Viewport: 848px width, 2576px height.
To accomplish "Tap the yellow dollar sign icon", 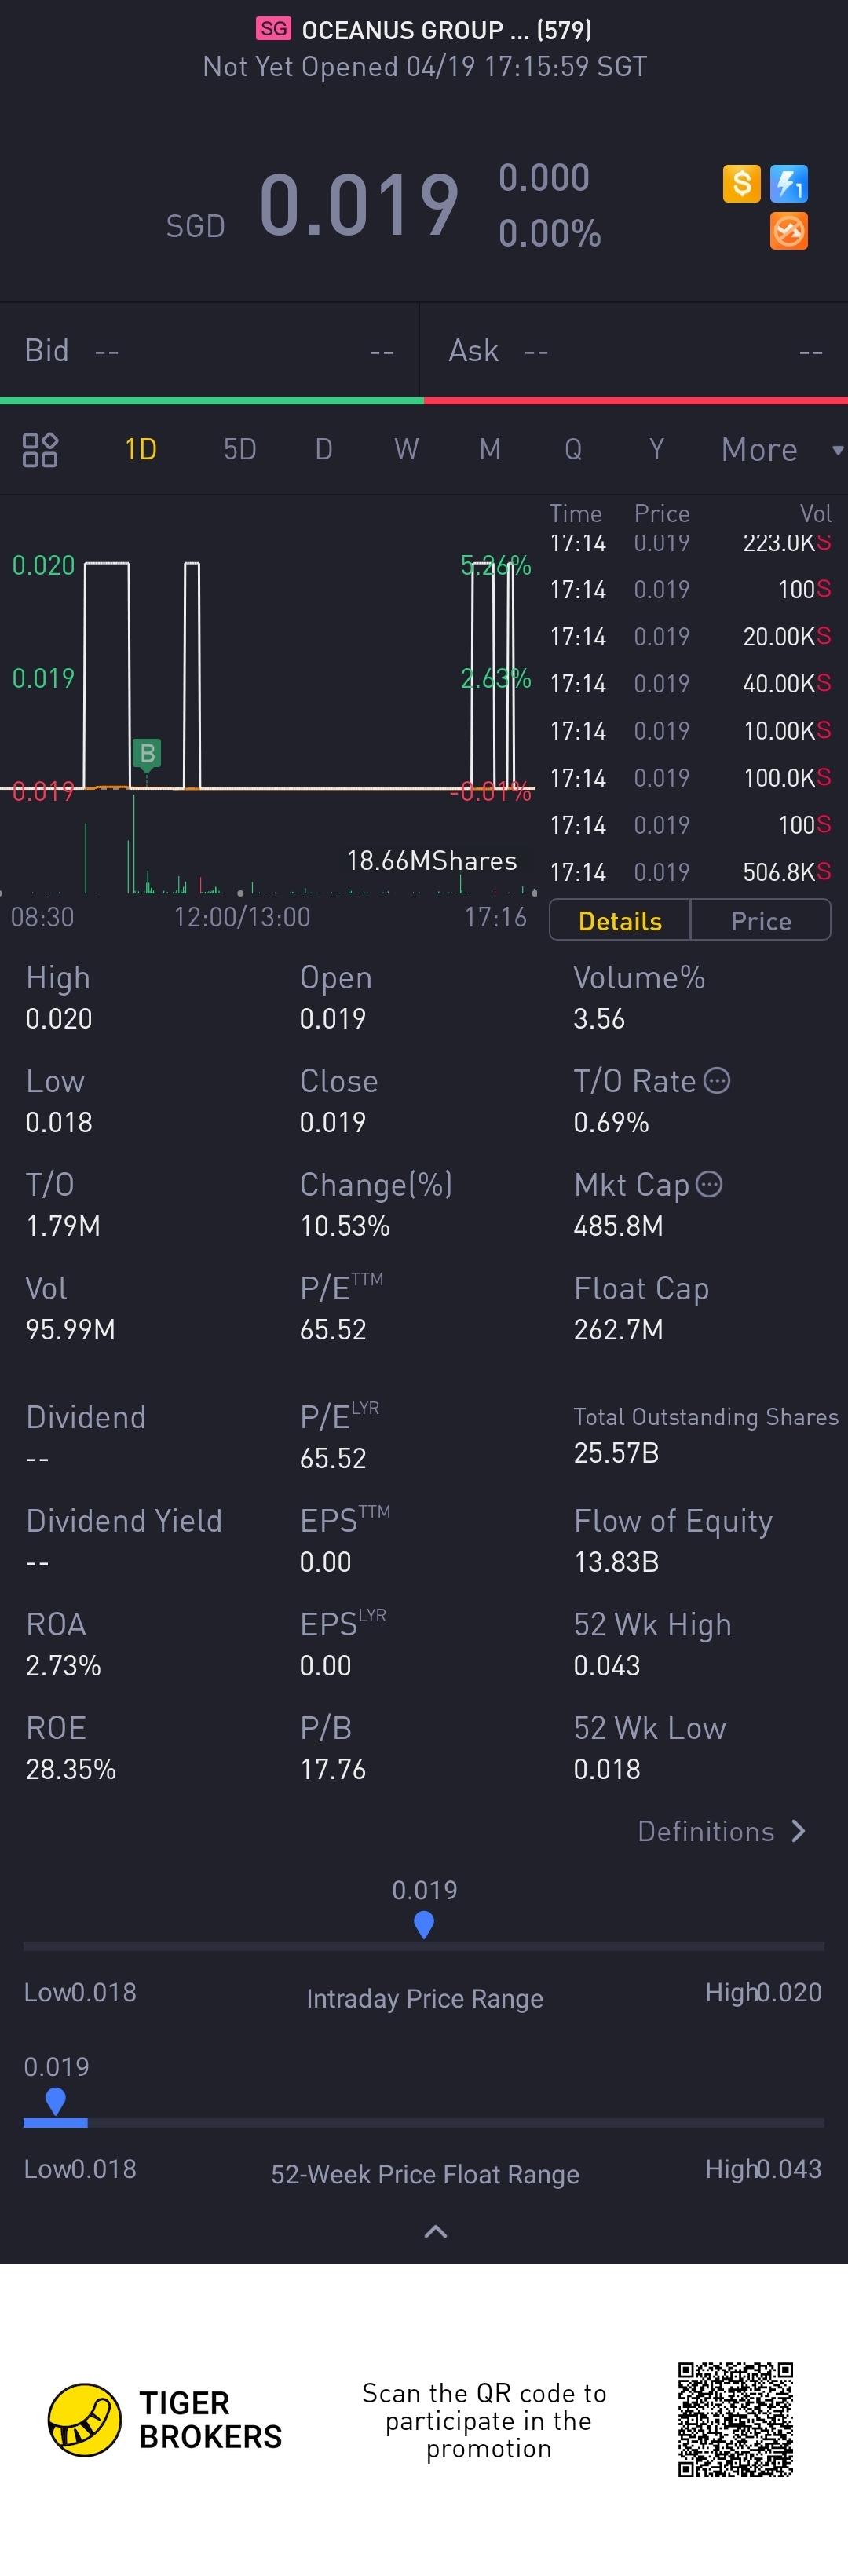I will point(741,184).
